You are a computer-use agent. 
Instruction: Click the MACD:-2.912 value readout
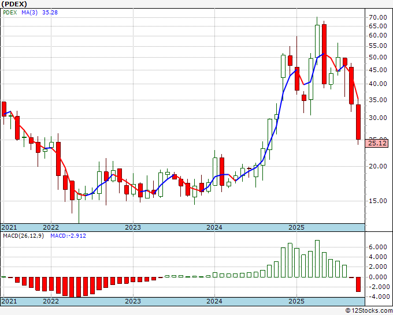[68, 236]
